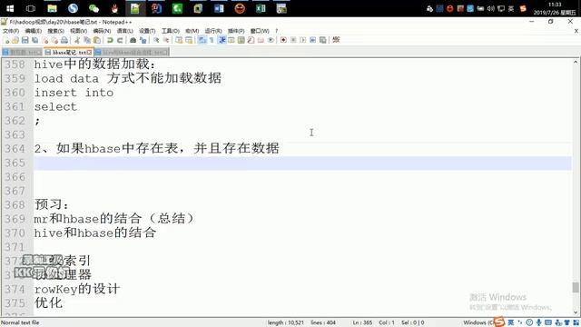Open the 语言(L) menu
This screenshot has height=327, width=581.
pyautogui.click(x=125, y=31)
